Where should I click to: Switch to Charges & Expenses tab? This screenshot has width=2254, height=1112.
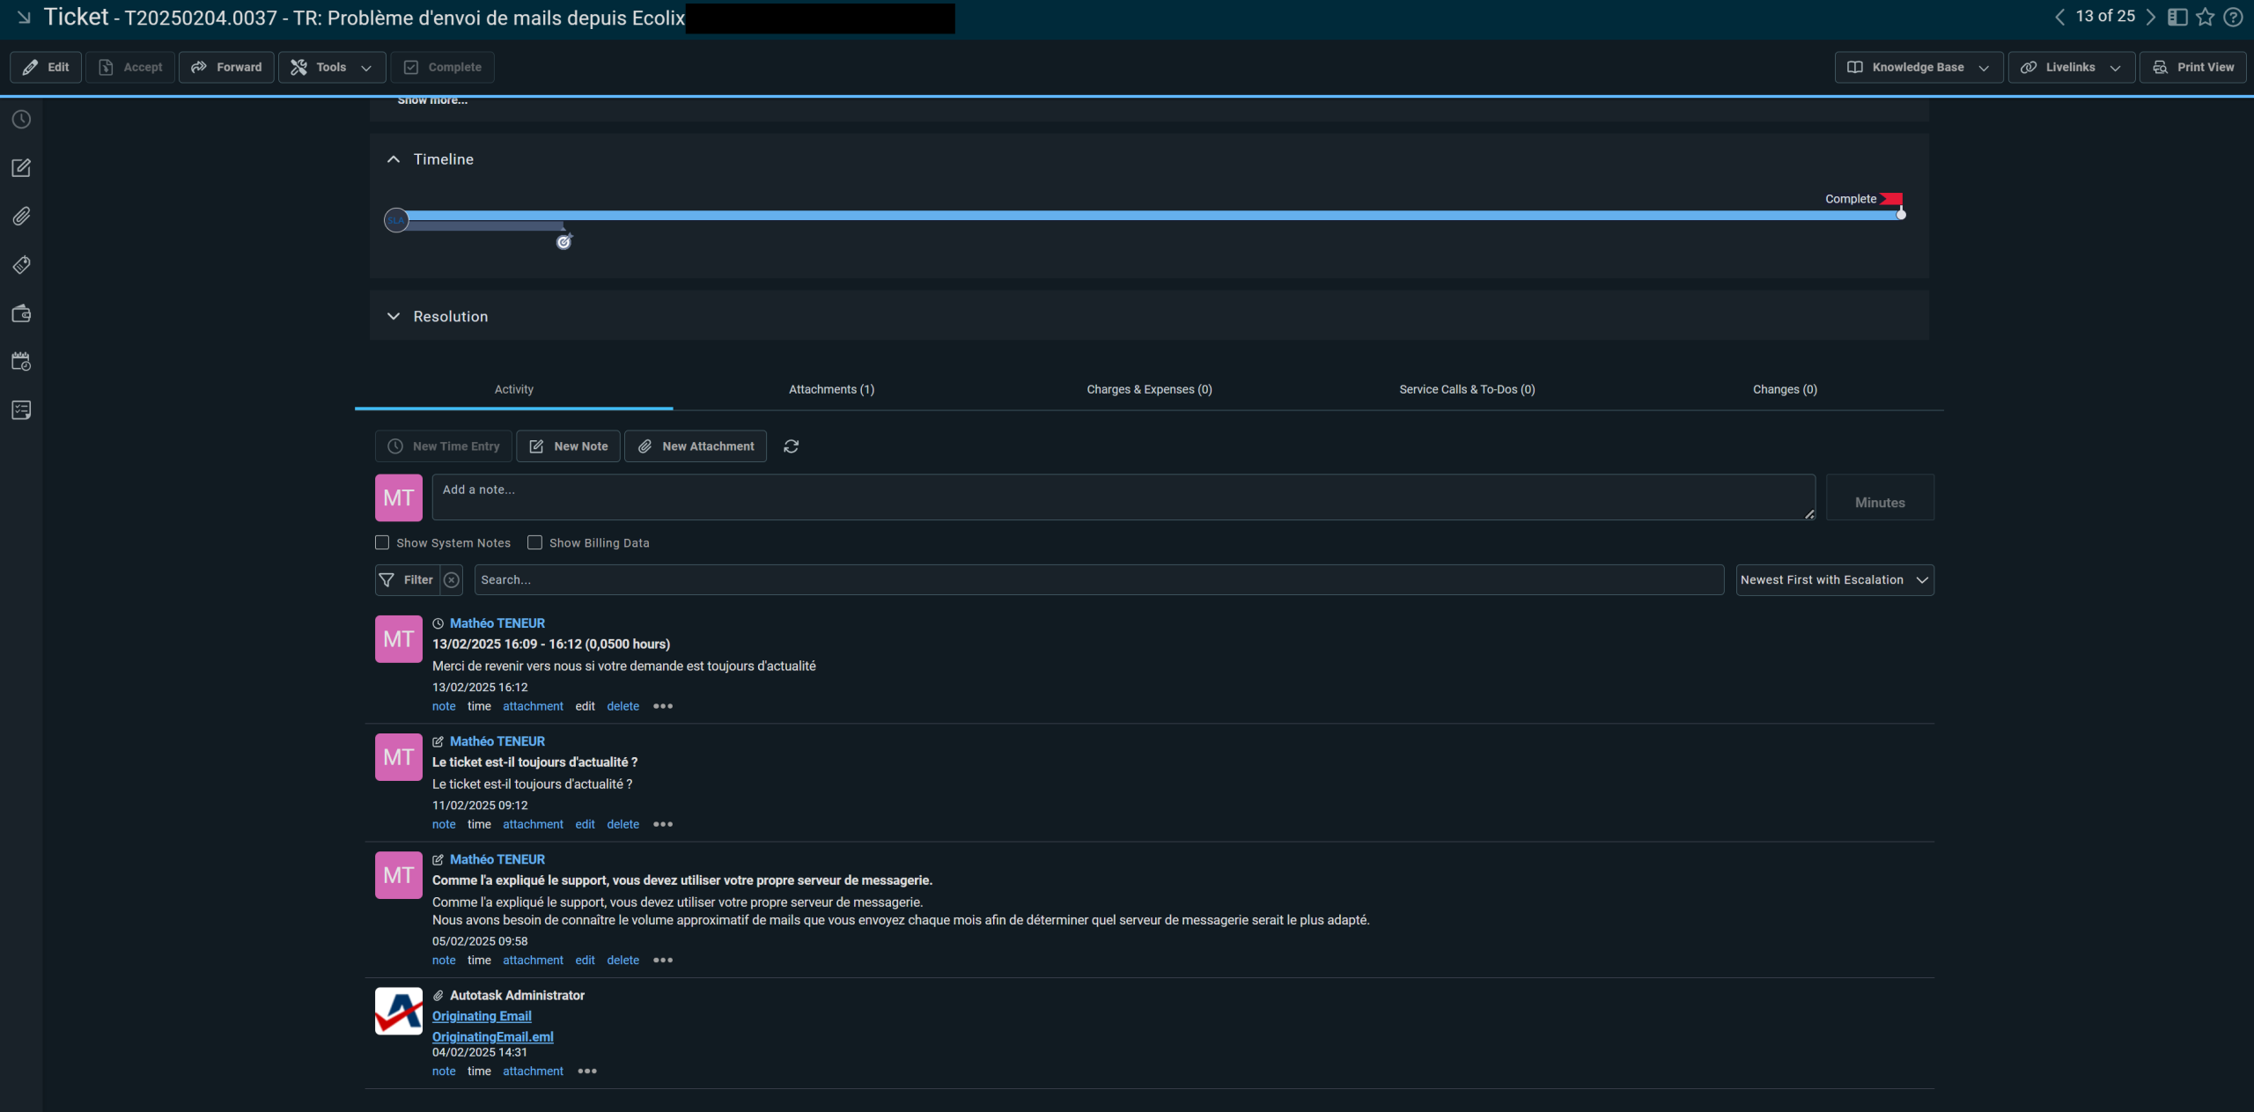1149,389
